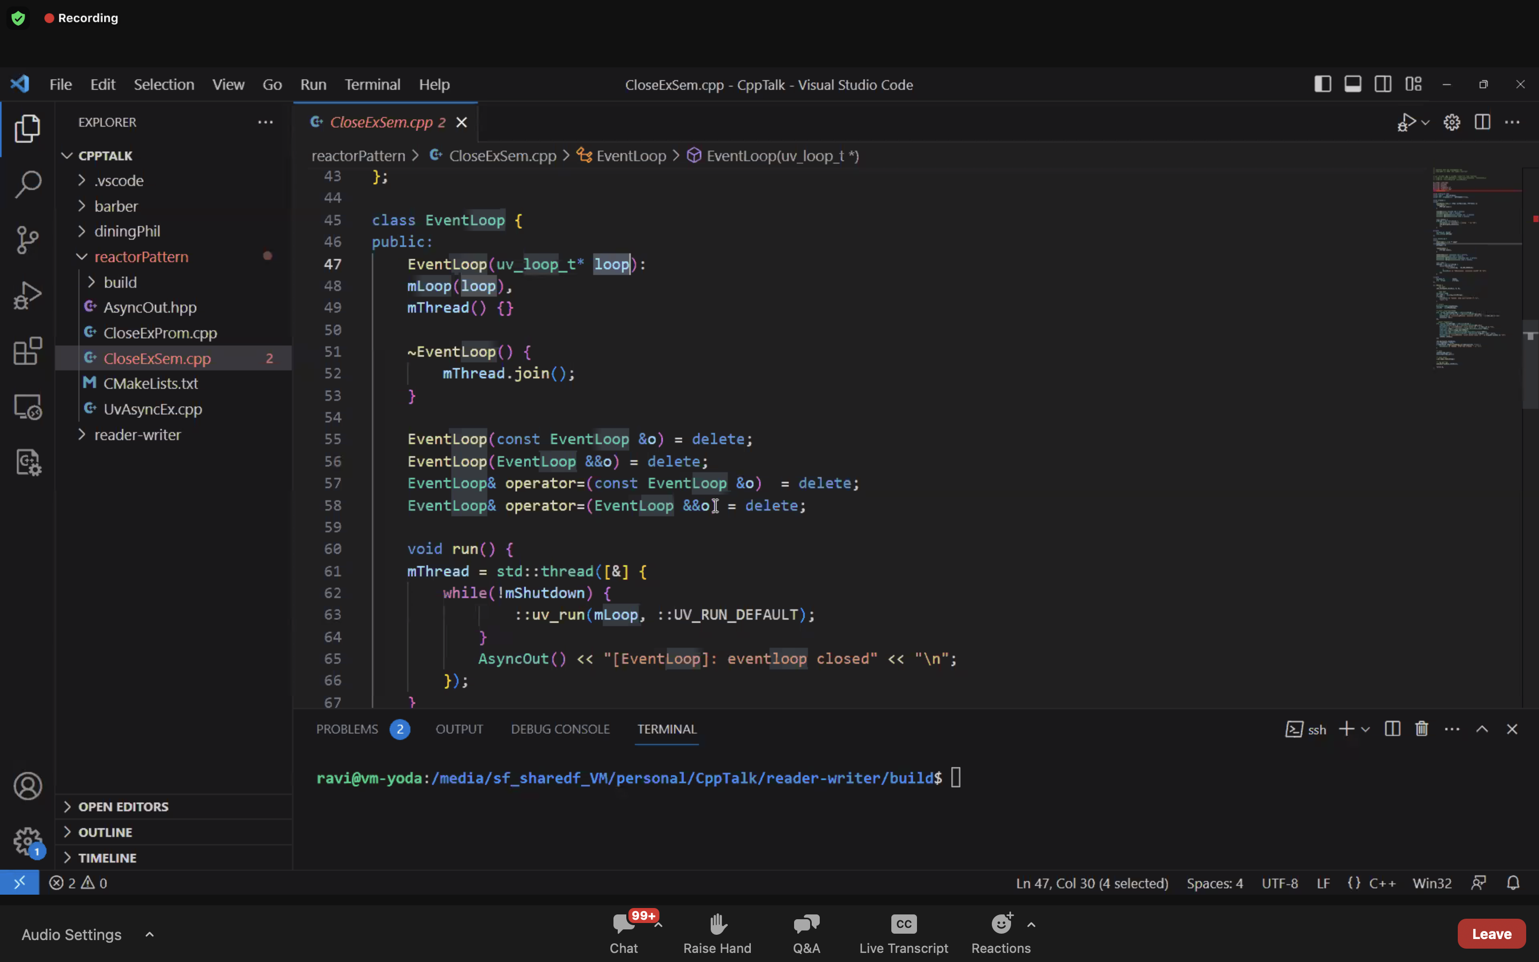Toggle Secondary Side Bar visibility
This screenshot has width=1539, height=962.
click(x=1382, y=84)
